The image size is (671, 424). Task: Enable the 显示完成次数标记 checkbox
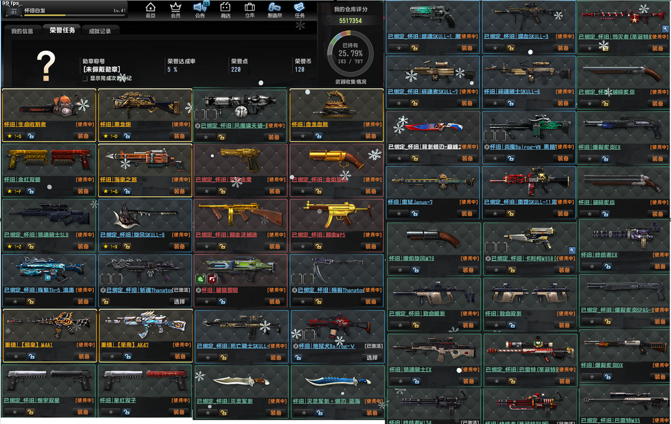(x=84, y=79)
